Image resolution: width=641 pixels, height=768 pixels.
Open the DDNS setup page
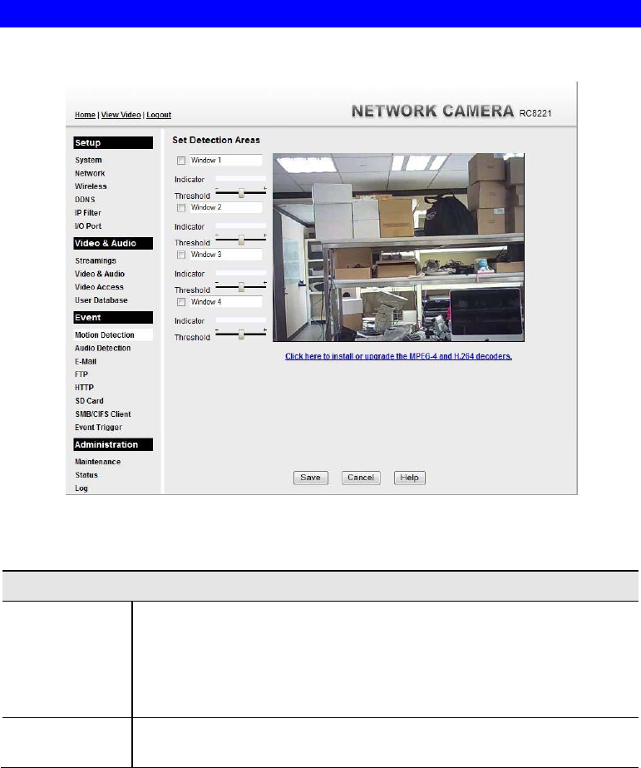tap(85, 200)
